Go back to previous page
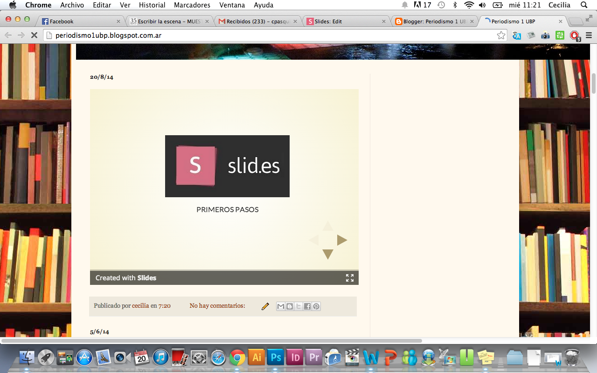 8,35
